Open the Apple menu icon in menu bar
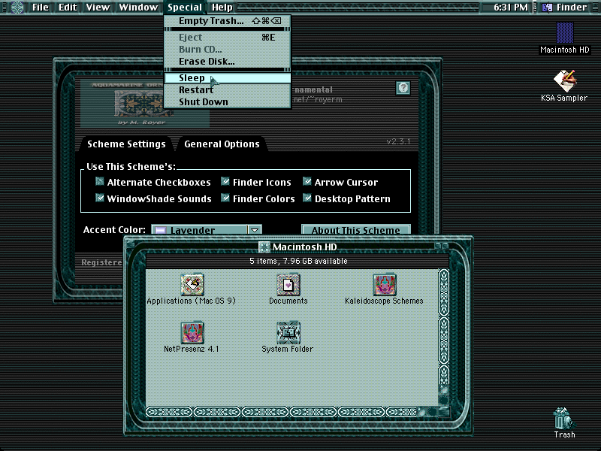 point(17,7)
